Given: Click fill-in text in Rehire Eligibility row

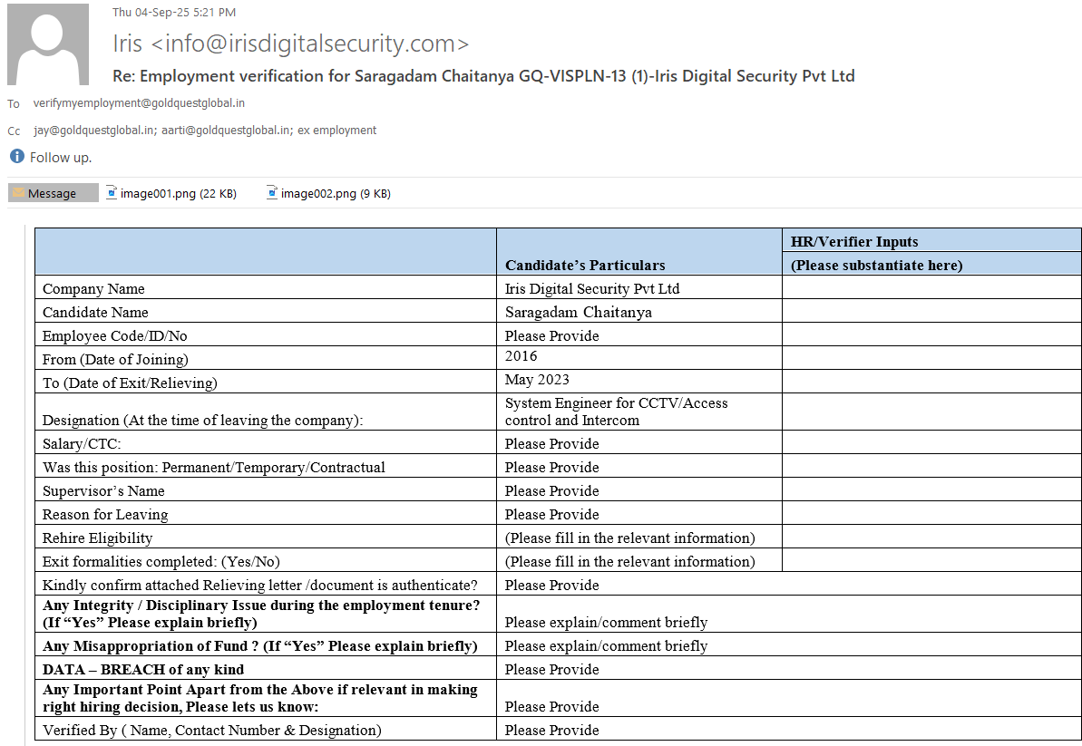Looking at the screenshot, I should pos(629,538).
